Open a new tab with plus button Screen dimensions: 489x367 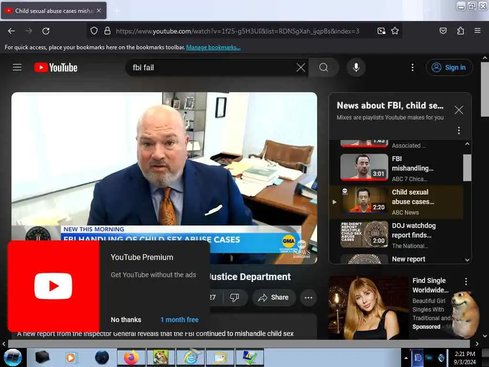pyautogui.click(x=117, y=11)
